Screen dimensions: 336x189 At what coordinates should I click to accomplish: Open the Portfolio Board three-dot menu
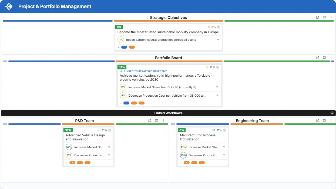(x=331, y=58)
